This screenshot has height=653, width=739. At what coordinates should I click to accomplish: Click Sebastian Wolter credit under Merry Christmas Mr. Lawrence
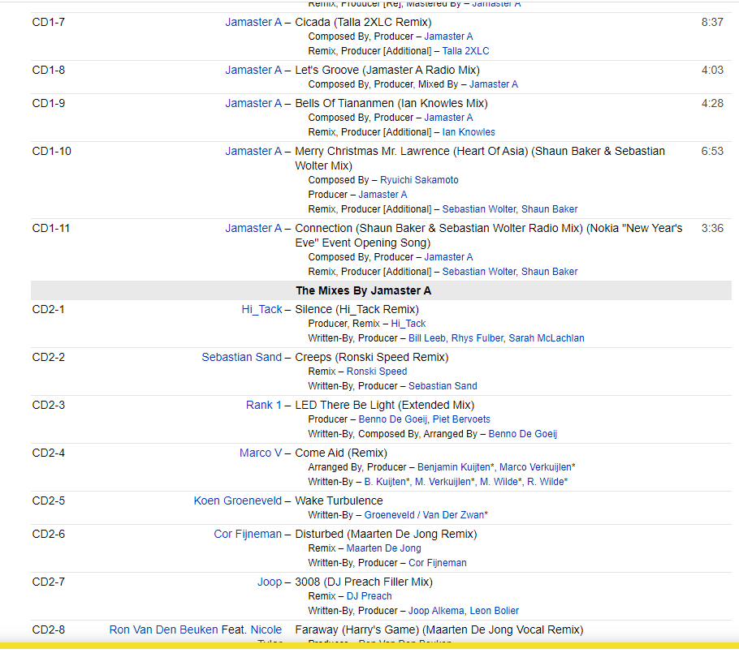[x=479, y=209]
